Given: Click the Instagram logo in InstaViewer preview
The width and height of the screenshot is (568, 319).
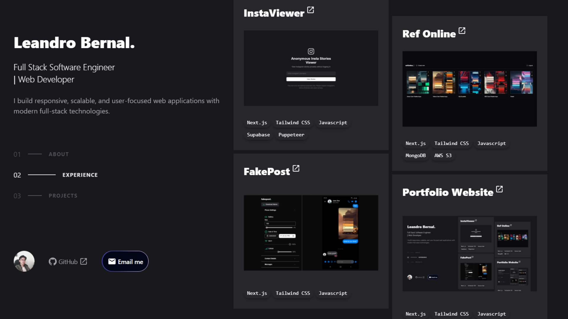Looking at the screenshot, I should coord(311,51).
